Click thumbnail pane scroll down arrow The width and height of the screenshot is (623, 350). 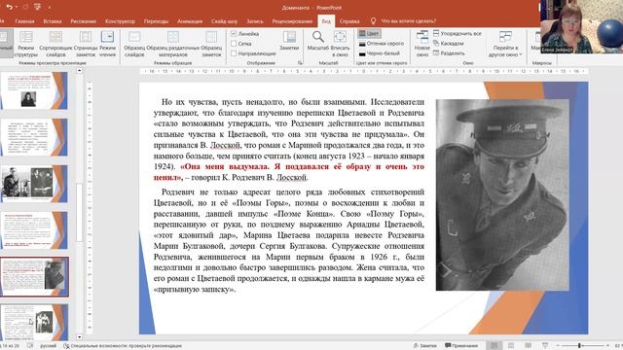click(x=80, y=337)
